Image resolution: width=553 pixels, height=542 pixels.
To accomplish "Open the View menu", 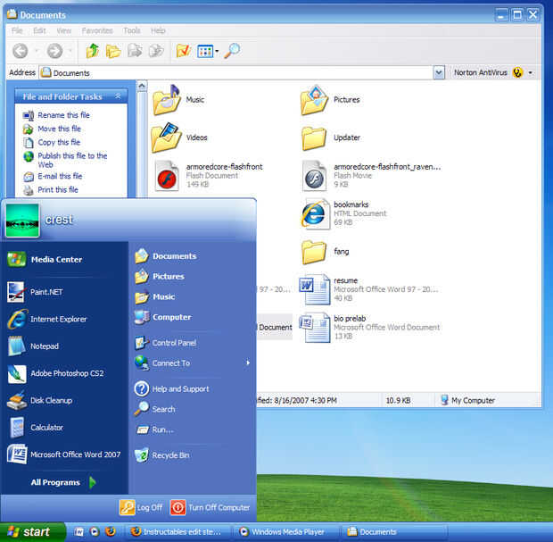I will 64,30.
